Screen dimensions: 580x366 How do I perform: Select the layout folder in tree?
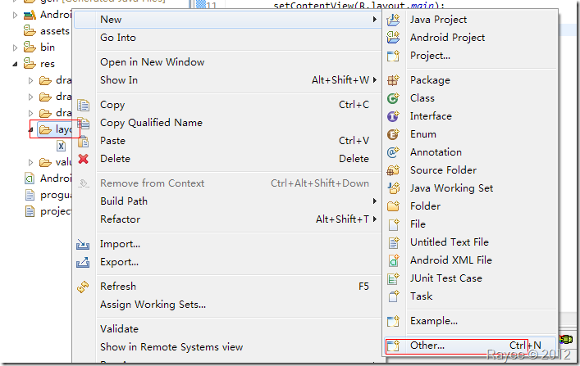click(x=56, y=129)
